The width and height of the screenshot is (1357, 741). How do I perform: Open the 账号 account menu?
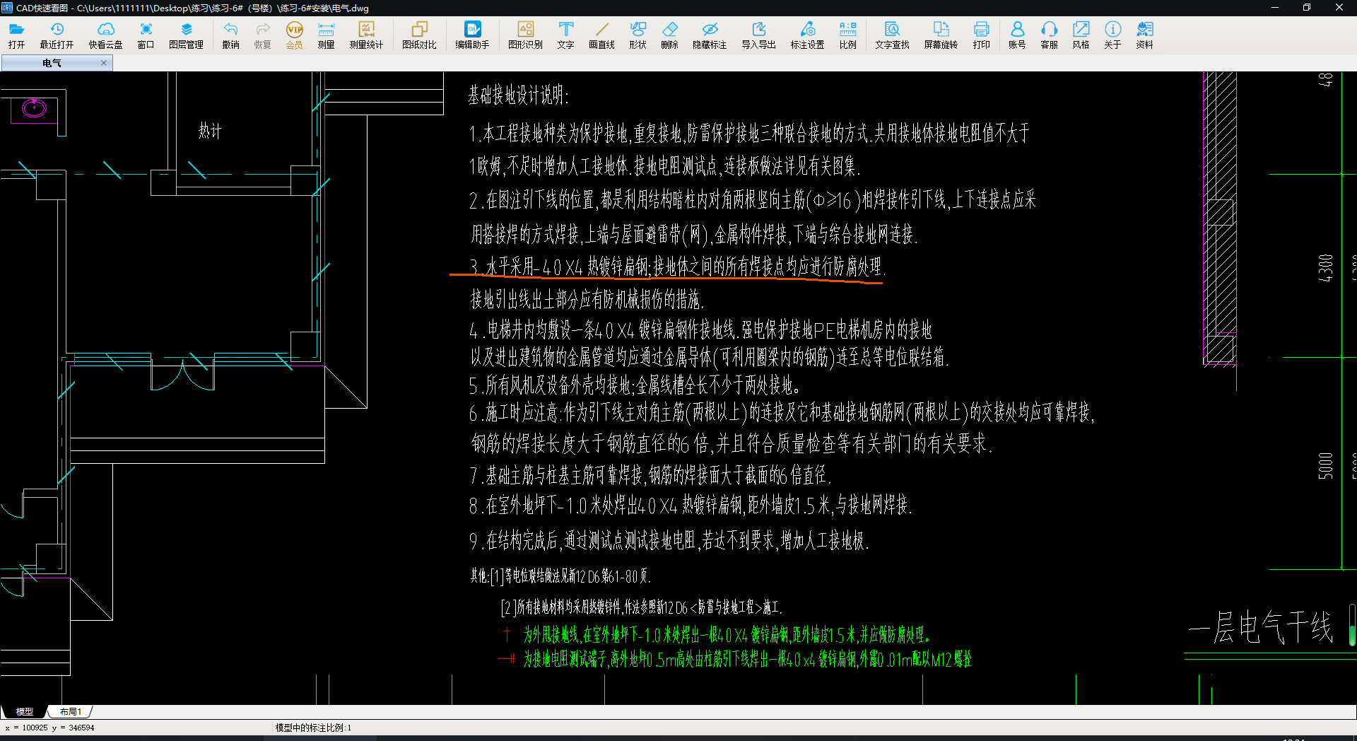click(x=1017, y=35)
